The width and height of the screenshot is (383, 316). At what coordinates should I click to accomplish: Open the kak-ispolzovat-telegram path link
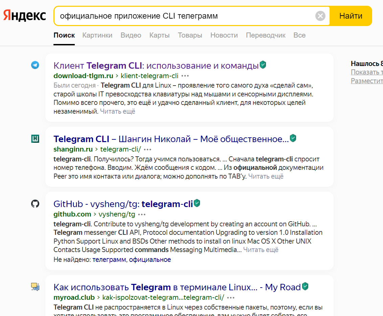(163, 297)
